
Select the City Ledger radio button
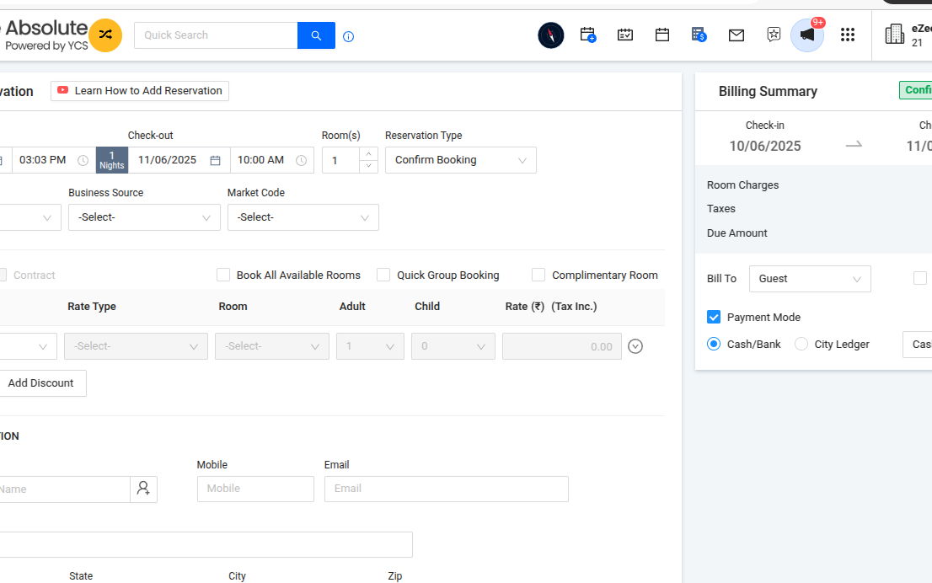(801, 344)
